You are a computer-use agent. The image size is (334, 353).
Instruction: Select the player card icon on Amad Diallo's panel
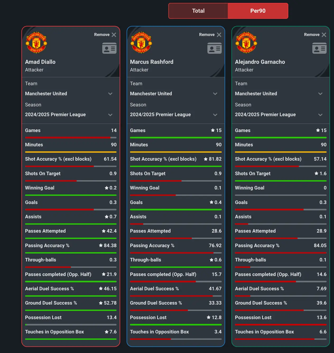(x=109, y=48)
